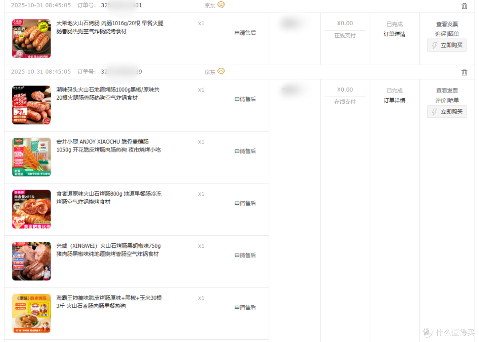Click 查看发票 for order ending 39
Screen dimensions: 479x342
coord(447,91)
